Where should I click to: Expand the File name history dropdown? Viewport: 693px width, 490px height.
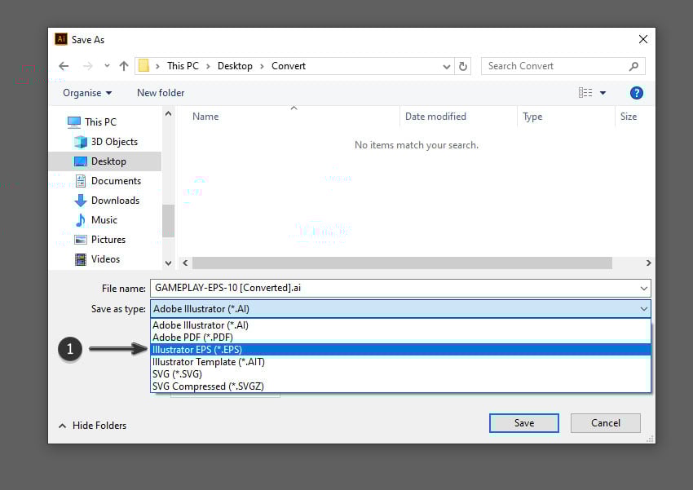(x=644, y=288)
